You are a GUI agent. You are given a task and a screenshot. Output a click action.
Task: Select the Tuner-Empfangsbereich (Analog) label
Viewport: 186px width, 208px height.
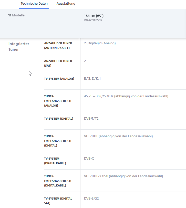(58, 101)
